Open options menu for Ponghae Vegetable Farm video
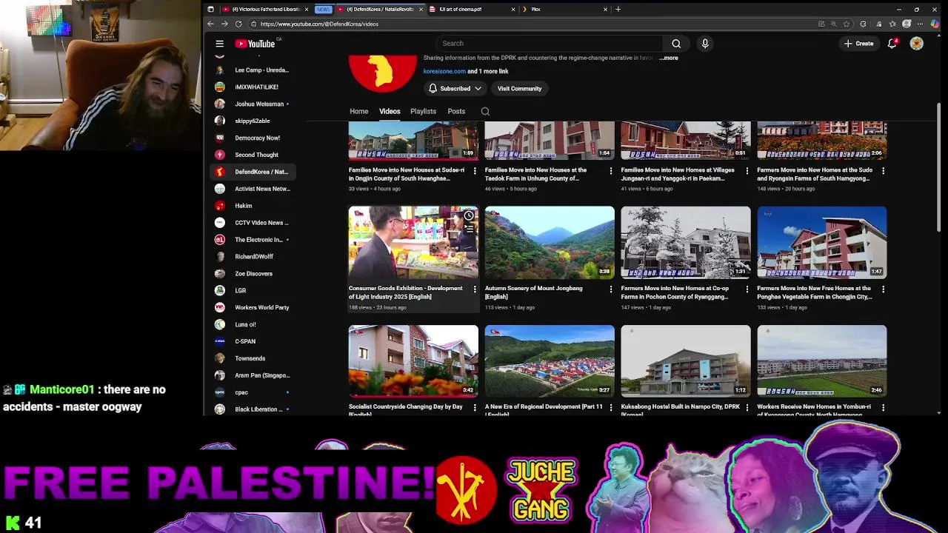The image size is (948, 533). (883, 289)
